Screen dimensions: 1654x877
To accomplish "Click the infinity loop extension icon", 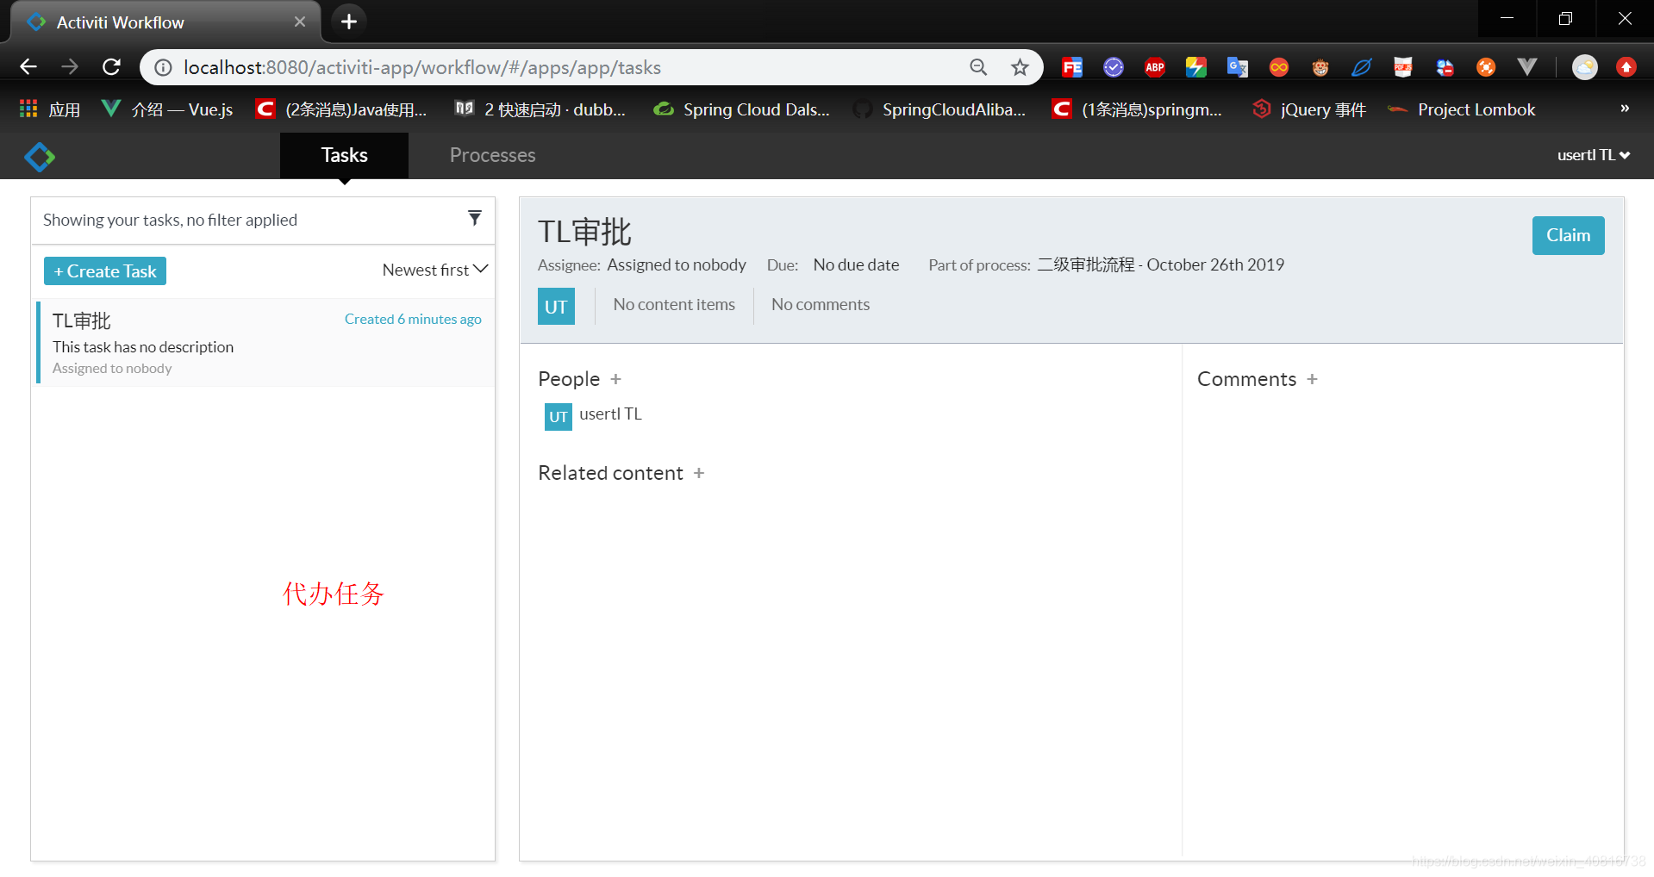I will [1278, 67].
